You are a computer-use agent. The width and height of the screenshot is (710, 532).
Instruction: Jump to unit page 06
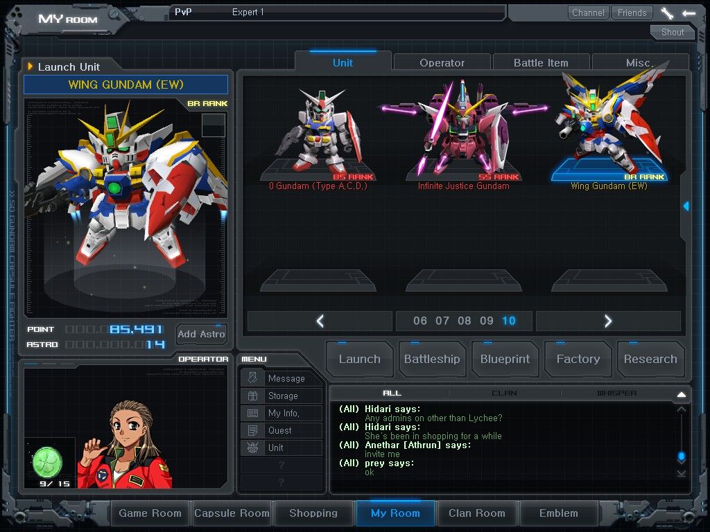click(419, 321)
